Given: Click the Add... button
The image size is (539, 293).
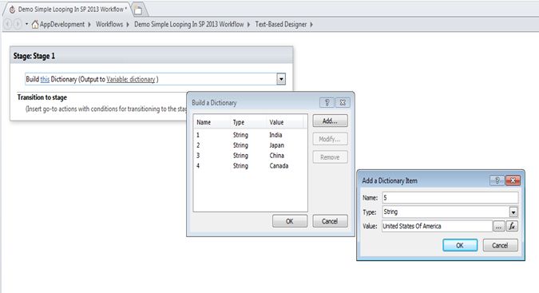Looking at the screenshot, I should coord(330,121).
